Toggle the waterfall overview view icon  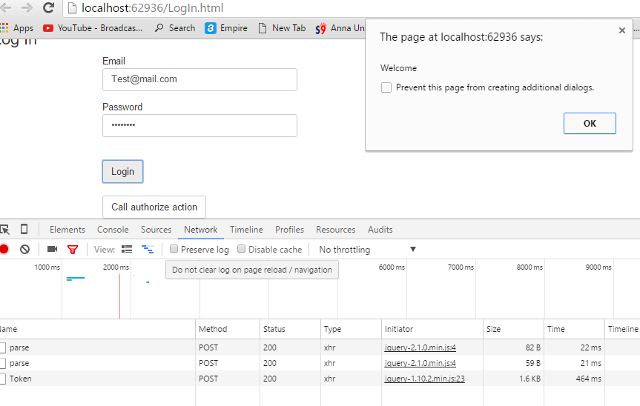point(148,250)
